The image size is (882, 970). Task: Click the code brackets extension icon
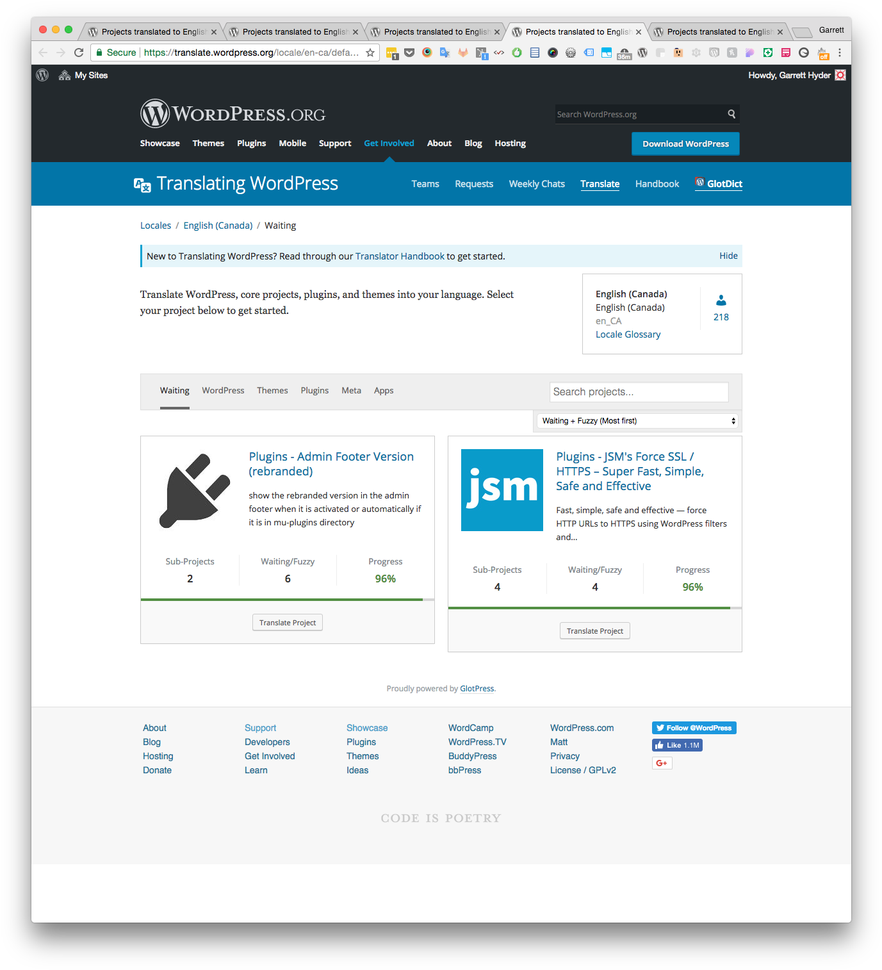499,53
